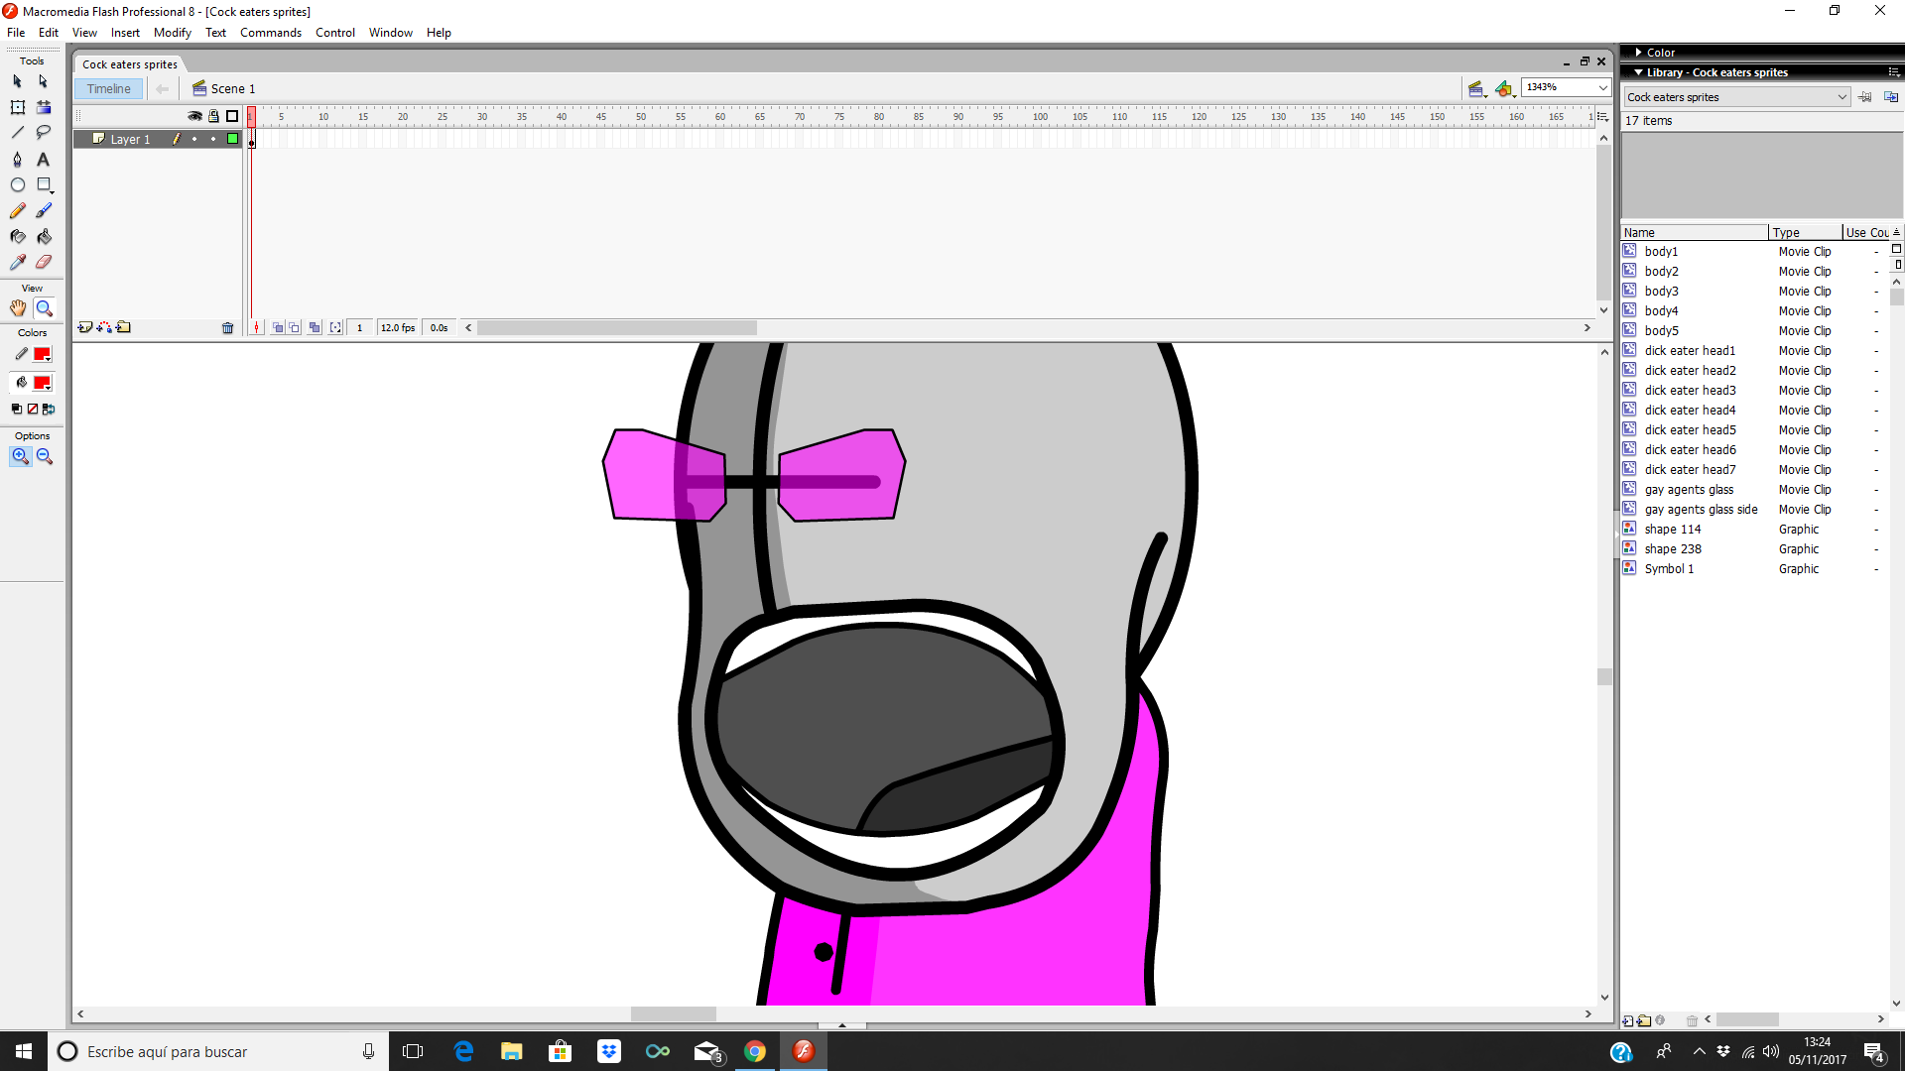The width and height of the screenshot is (1905, 1071).
Task: Select the Pen tool
Action: point(17,159)
